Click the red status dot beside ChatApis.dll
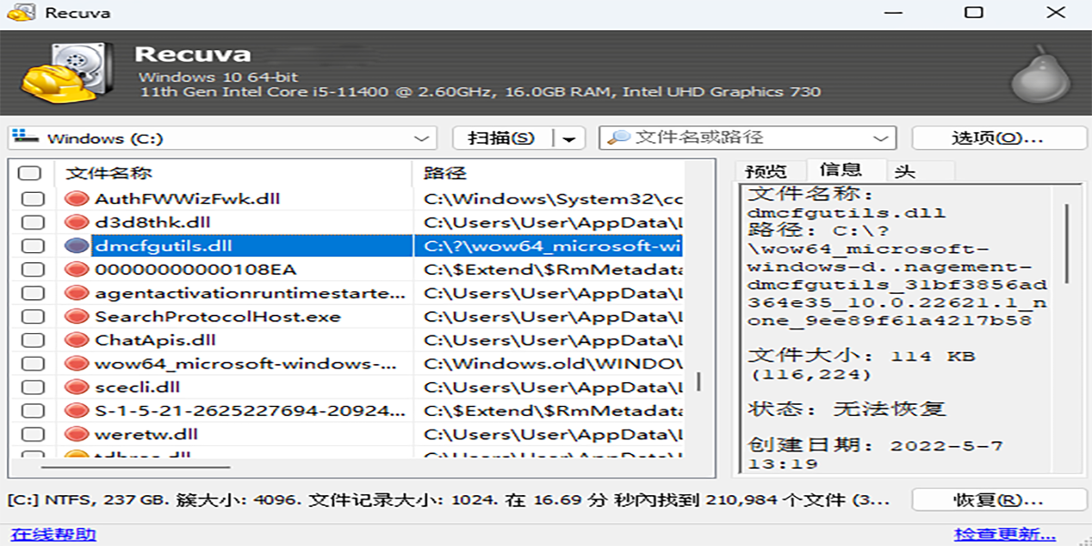 click(x=76, y=340)
